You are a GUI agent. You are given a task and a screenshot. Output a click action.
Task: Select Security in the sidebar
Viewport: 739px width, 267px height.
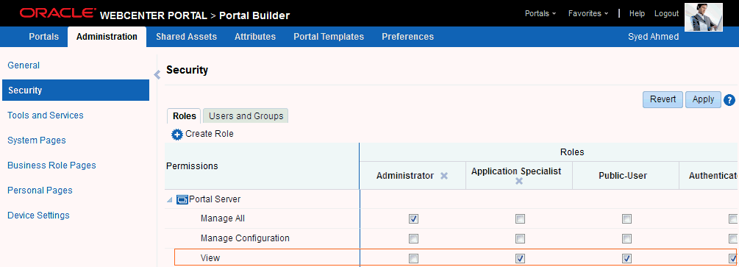pyautogui.click(x=76, y=90)
